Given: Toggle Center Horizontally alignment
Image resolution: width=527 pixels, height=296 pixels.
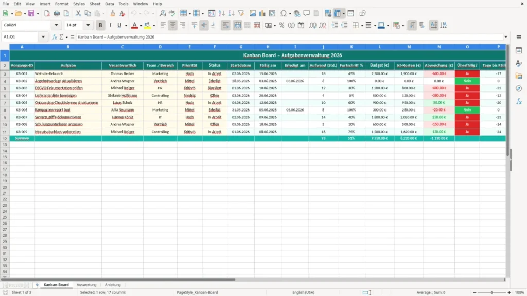Looking at the screenshot, I should pos(173,25).
